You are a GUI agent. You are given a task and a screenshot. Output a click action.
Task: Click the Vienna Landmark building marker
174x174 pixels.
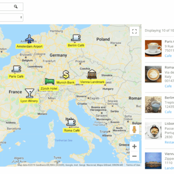pos(92,74)
